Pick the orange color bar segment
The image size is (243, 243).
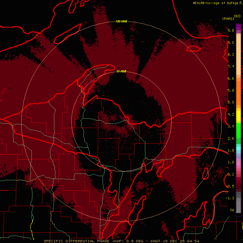238,93
